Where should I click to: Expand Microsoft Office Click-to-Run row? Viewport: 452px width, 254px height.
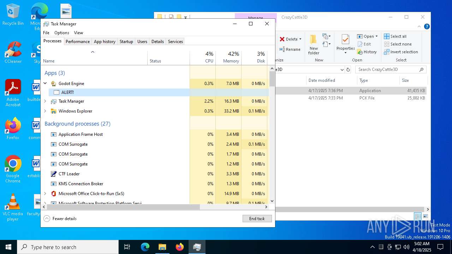(45, 194)
